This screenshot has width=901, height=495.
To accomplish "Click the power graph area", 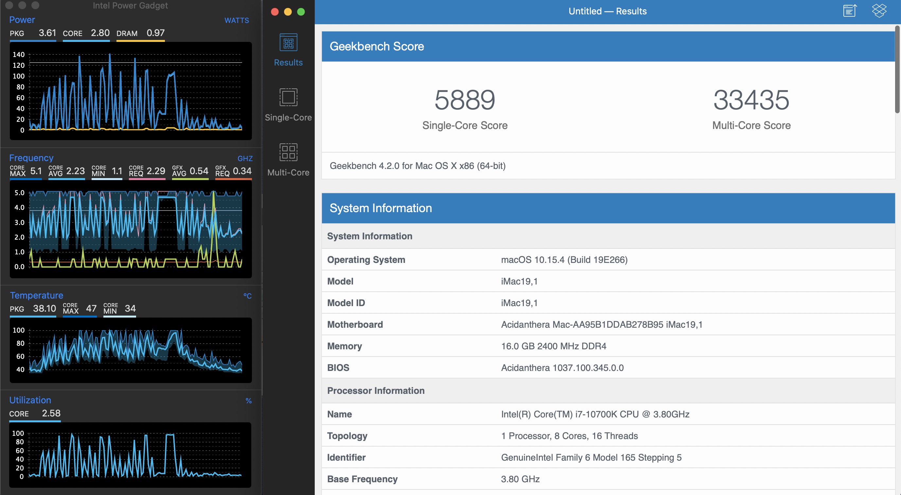I will tap(131, 91).
